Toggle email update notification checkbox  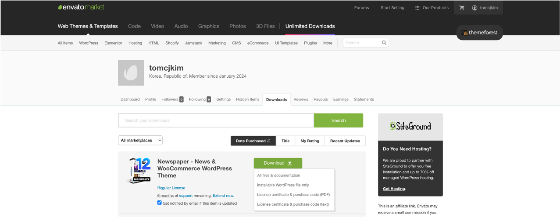[160, 203]
